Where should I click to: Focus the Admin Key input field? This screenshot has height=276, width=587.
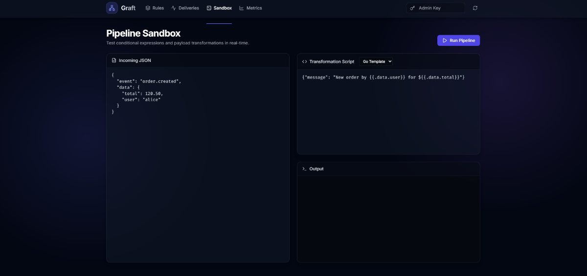[436, 8]
